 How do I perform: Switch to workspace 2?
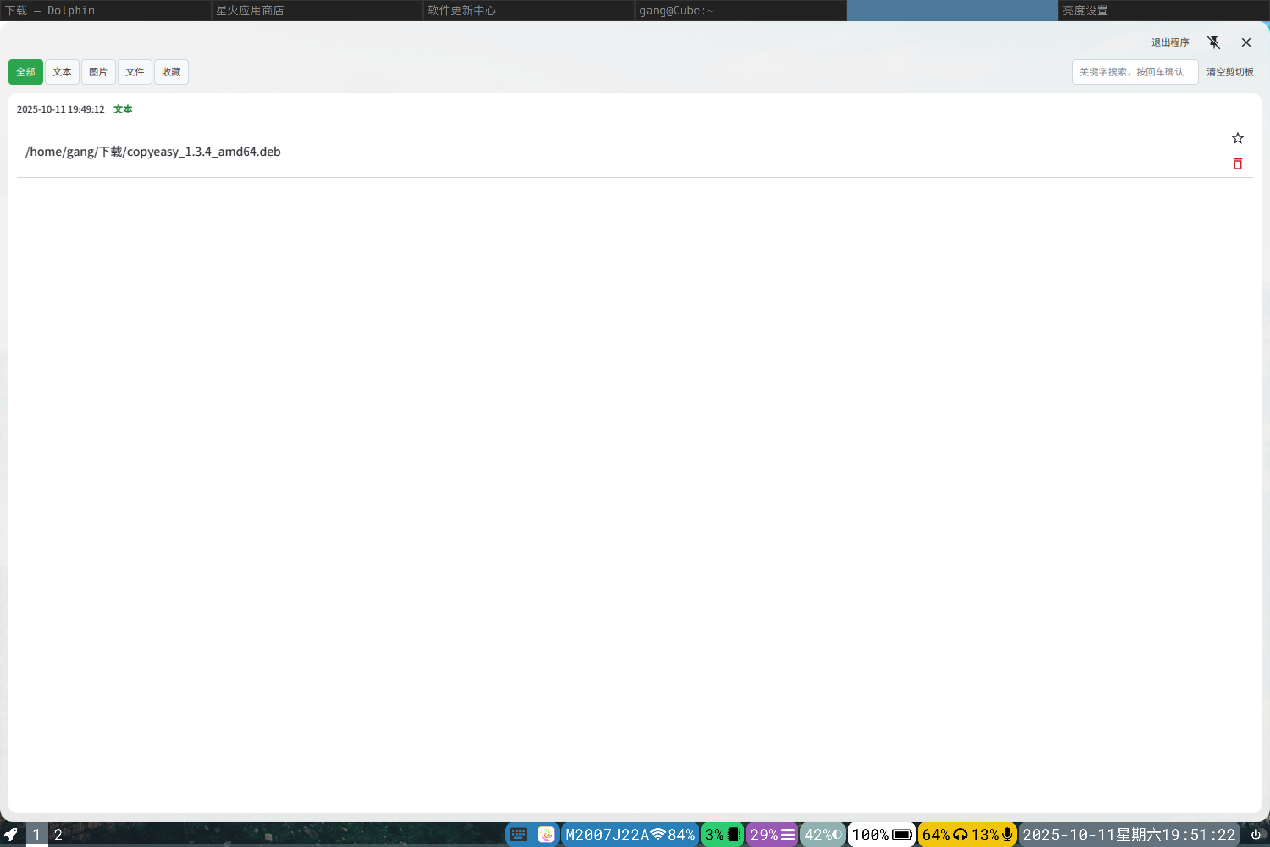pos(58,835)
